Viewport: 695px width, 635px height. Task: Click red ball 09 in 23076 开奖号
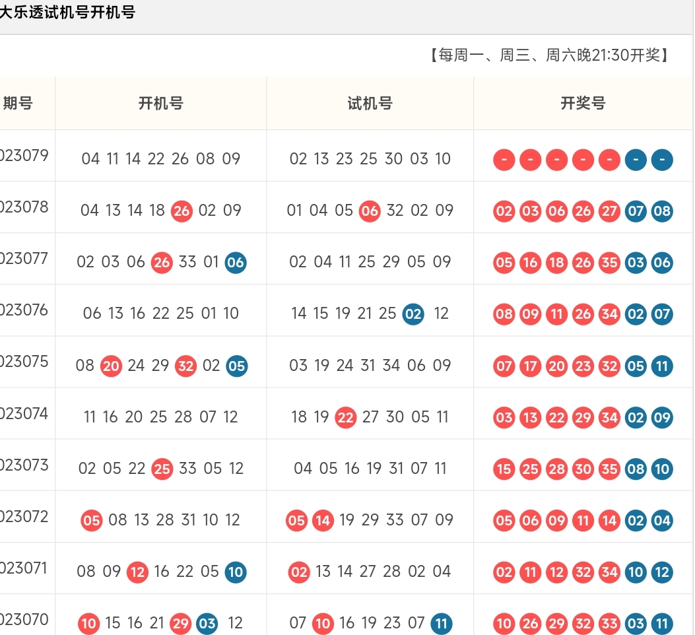point(531,314)
